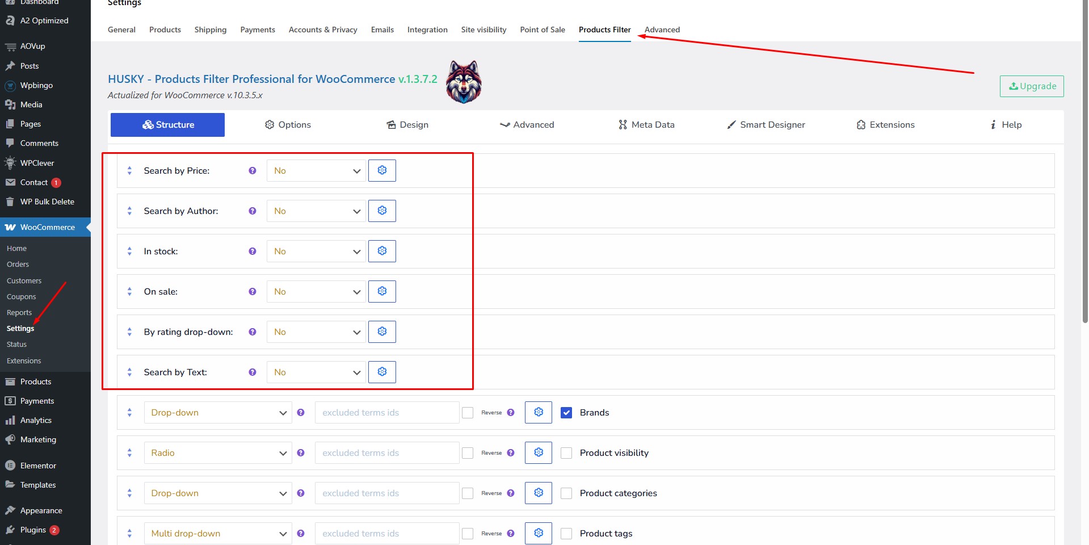Click the sort arrows handle for On sale row

pyautogui.click(x=129, y=291)
